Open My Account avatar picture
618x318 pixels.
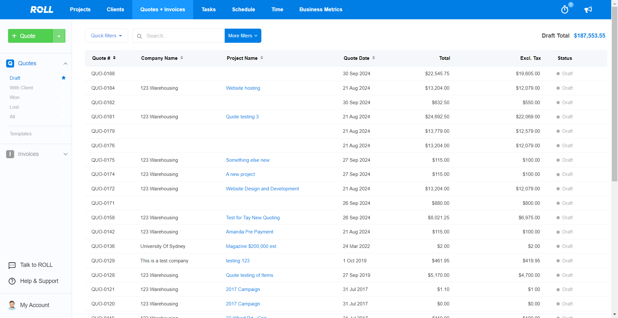pyautogui.click(x=12, y=305)
